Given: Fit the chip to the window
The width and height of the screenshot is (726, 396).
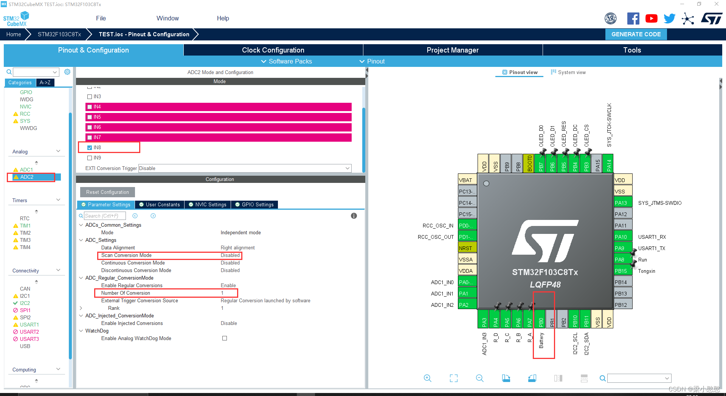Looking at the screenshot, I should [x=454, y=378].
